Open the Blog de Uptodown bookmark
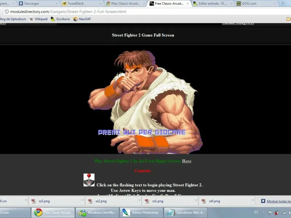The width and height of the screenshot is (291, 218). [13, 19]
